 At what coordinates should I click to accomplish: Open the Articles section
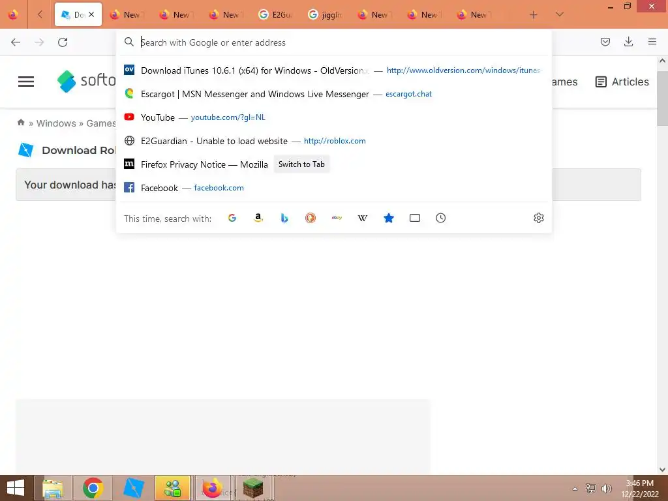click(x=622, y=82)
